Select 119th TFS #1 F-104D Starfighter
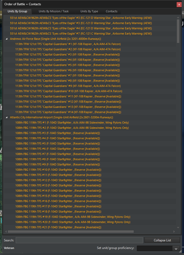 coord(72,123)
